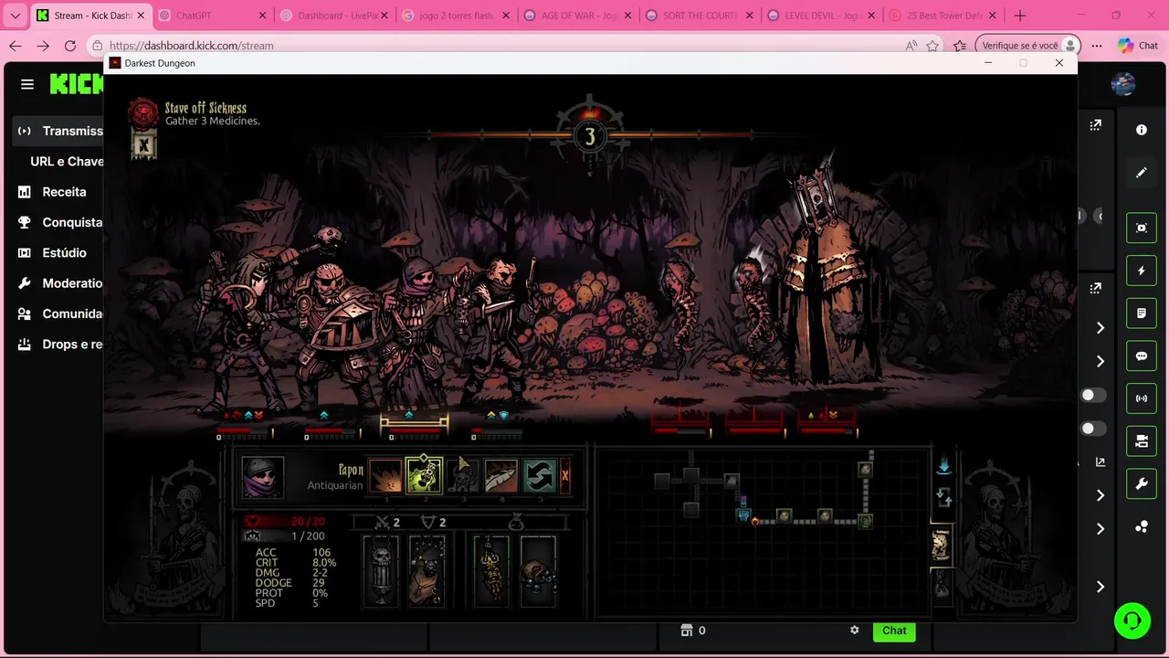Click the top-right room on dungeon map
This screenshot has height=658, width=1169.
pyautogui.click(x=865, y=469)
